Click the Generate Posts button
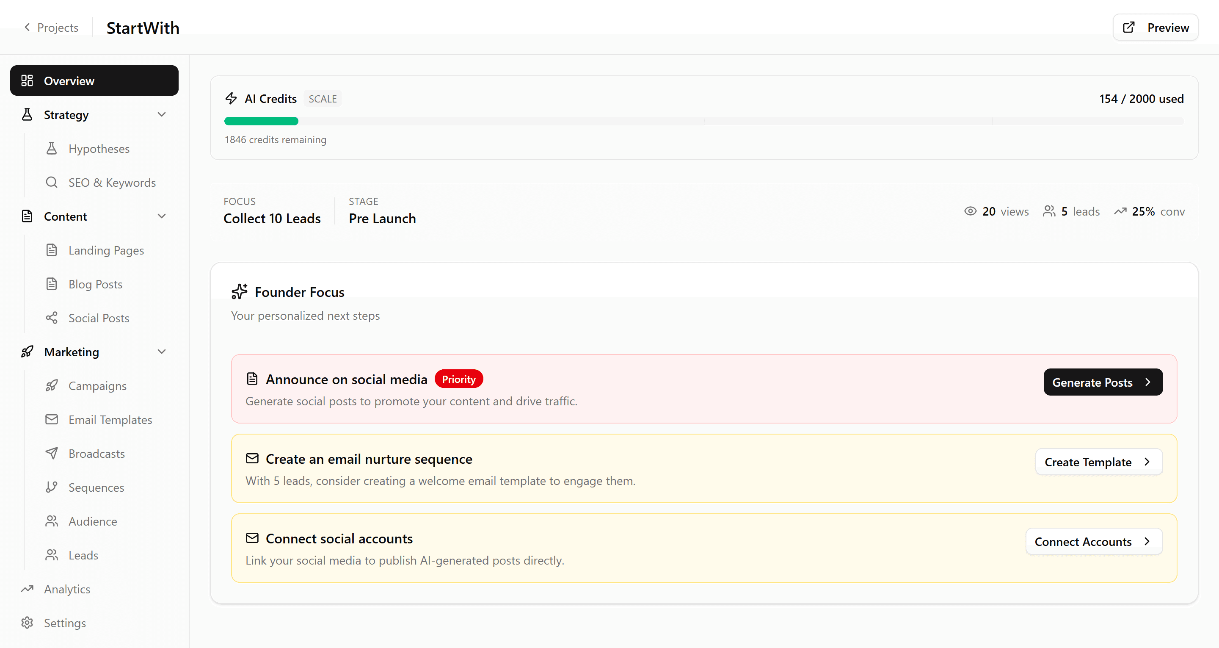Image resolution: width=1219 pixels, height=648 pixels. point(1103,382)
